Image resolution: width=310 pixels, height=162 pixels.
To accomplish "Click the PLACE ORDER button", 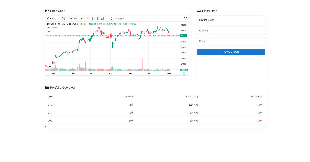I will (x=231, y=52).
